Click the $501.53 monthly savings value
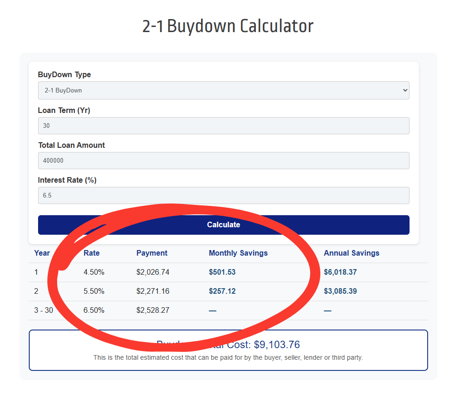462x396 pixels. [222, 272]
